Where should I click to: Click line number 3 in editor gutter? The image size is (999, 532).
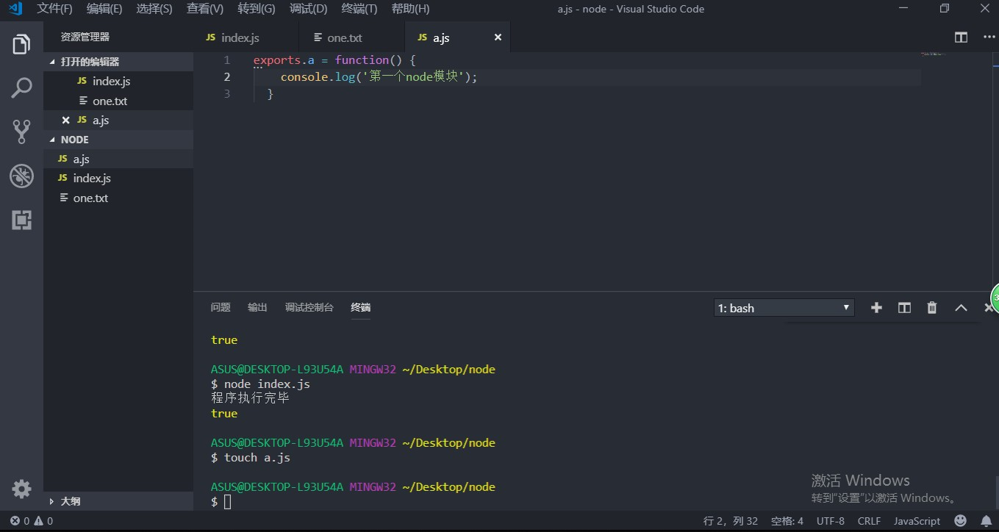point(226,94)
